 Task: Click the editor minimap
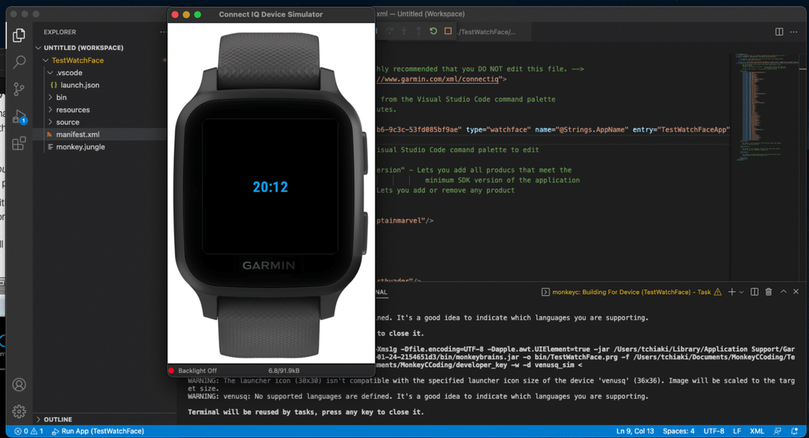[x=769, y=108]
